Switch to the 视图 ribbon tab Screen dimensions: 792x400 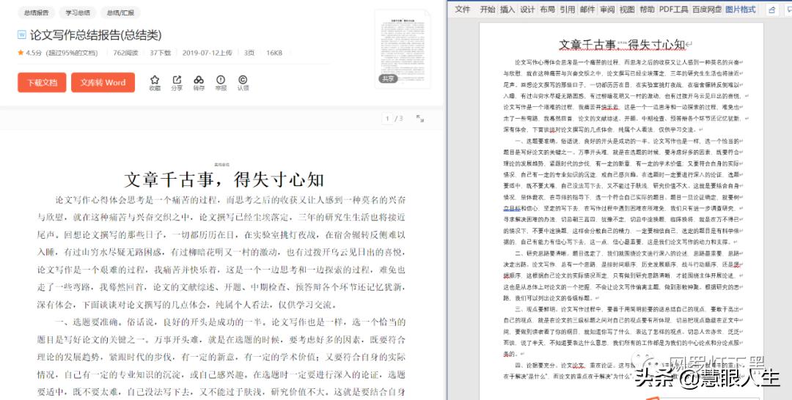pos(627,9)
